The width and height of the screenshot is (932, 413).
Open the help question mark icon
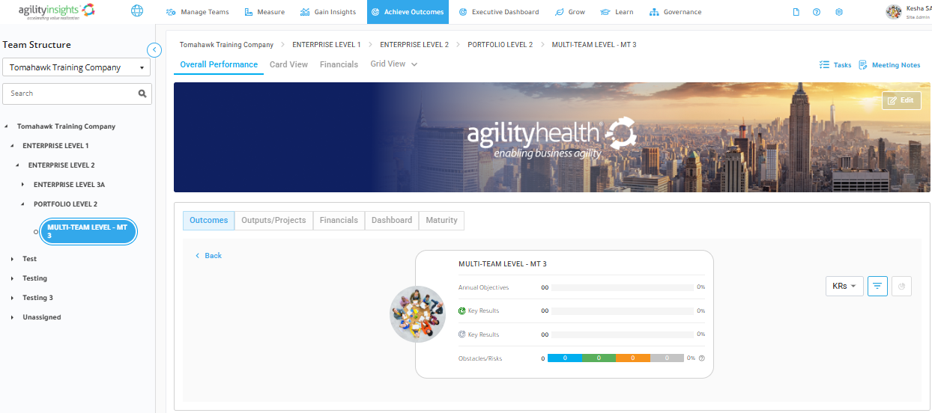(817, 12)
